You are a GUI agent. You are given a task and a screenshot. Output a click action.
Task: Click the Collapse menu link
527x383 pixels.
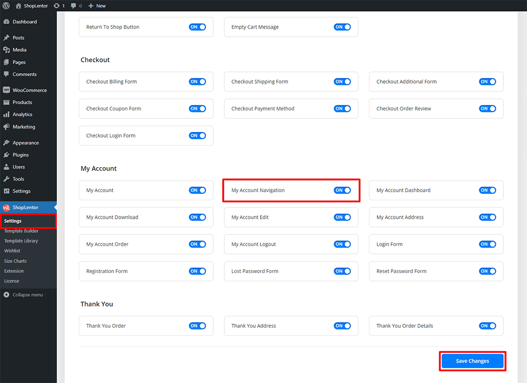[x=28, y=295]
